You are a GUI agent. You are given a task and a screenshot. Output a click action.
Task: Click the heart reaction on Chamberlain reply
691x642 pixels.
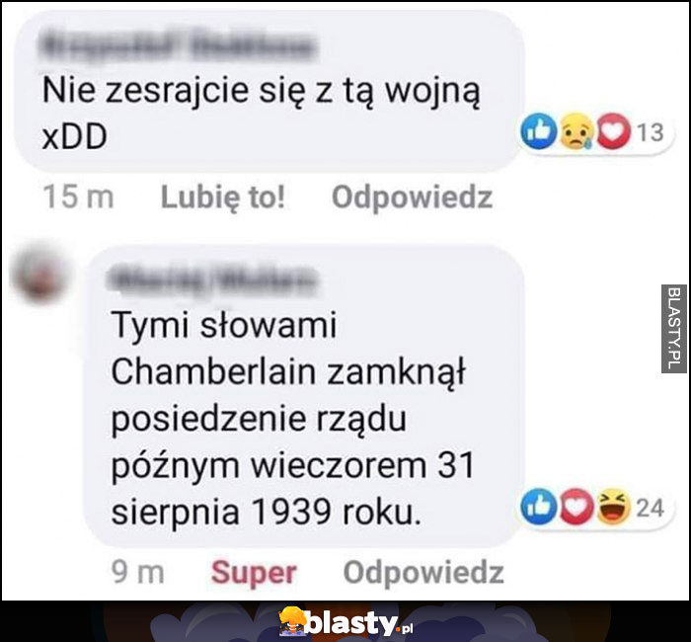pos(576,507)
